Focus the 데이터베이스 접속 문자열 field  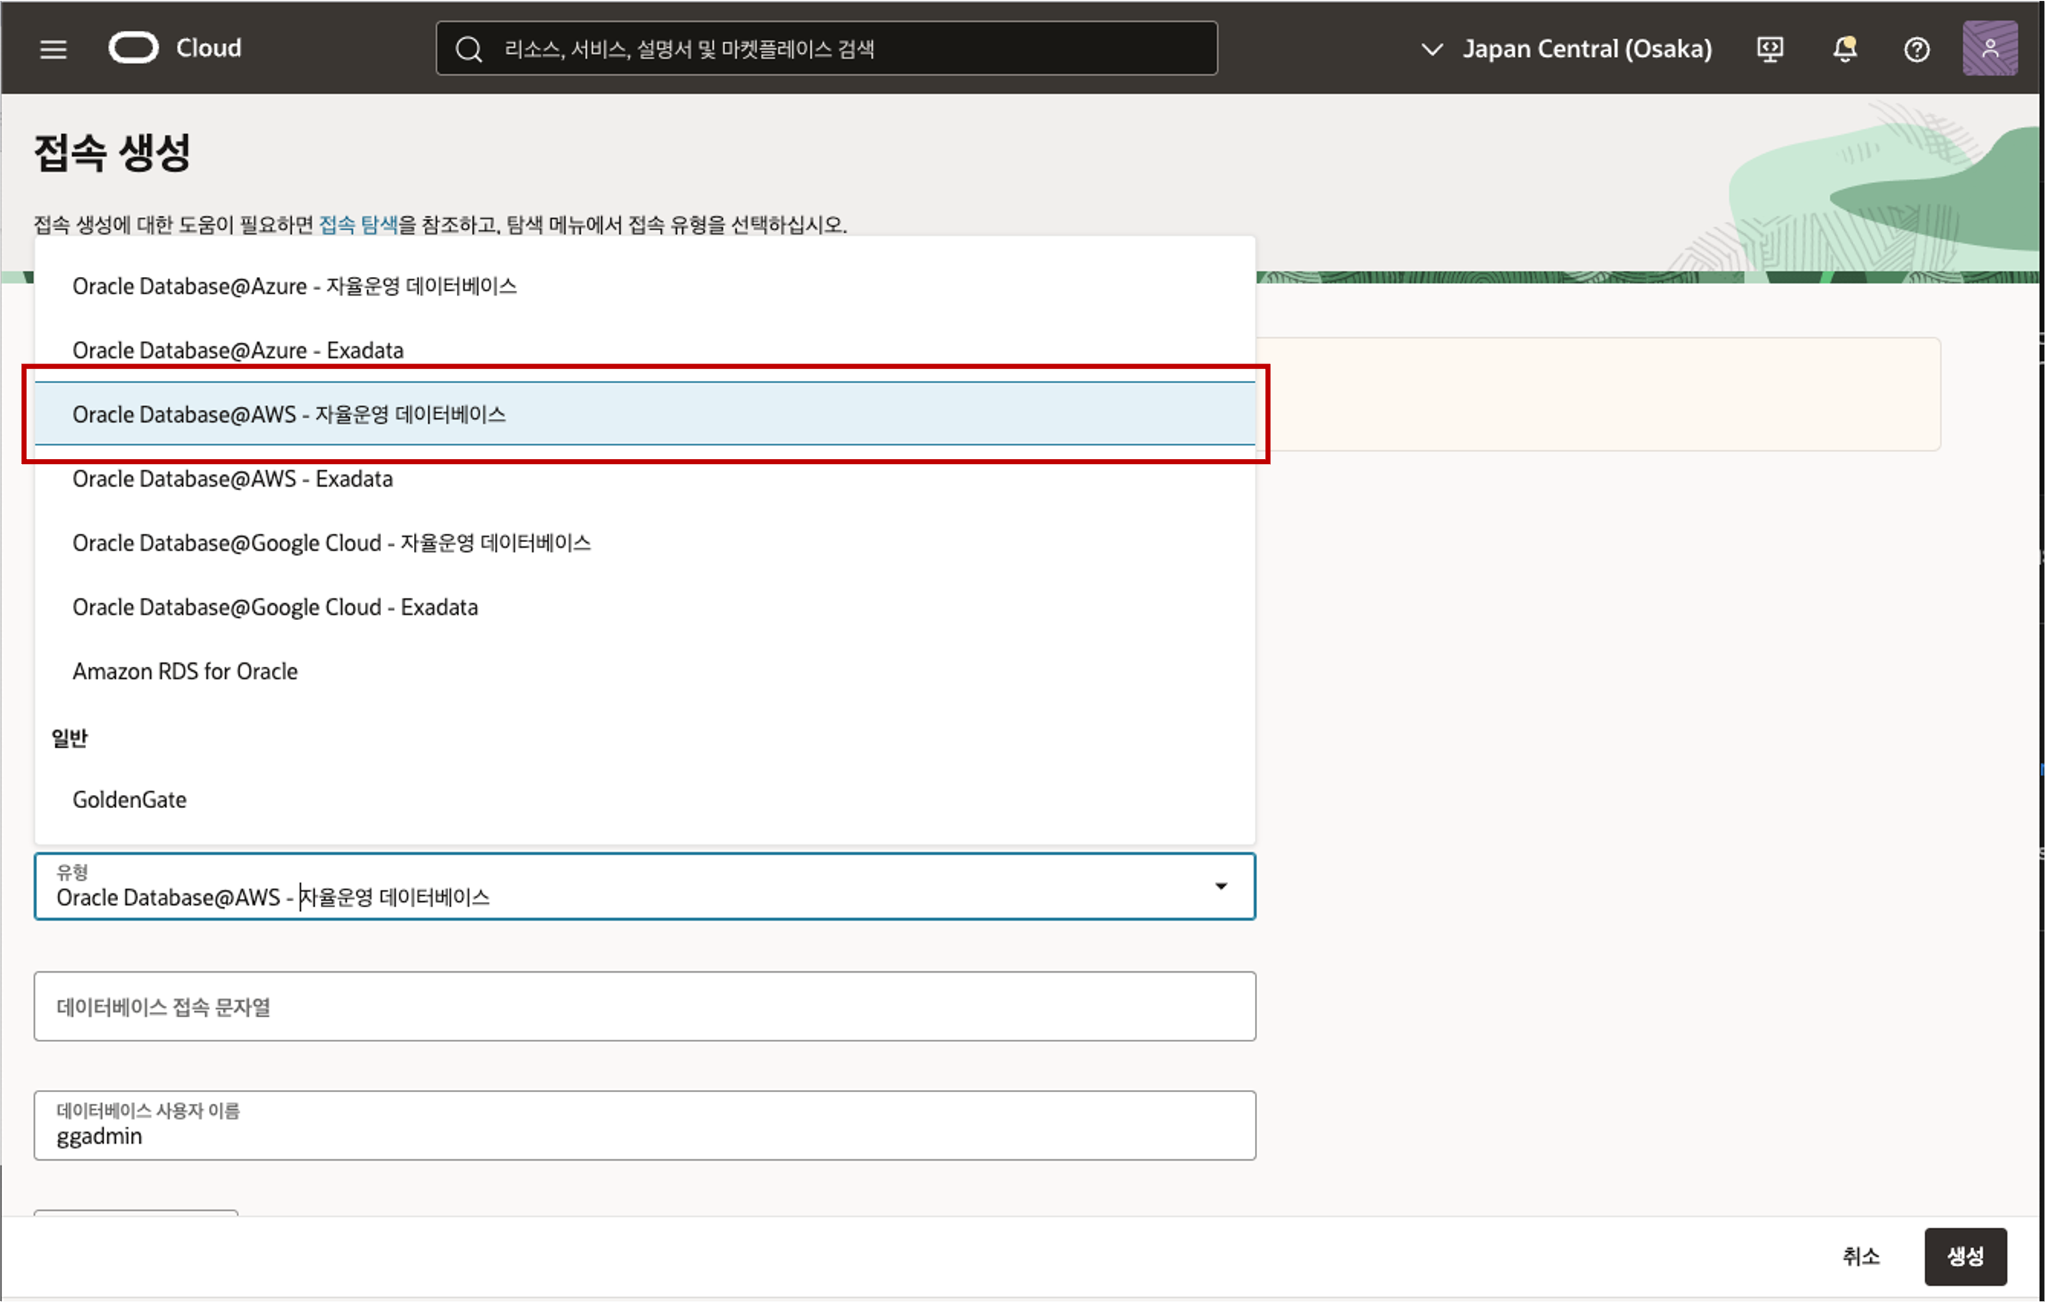point(643,1006)
